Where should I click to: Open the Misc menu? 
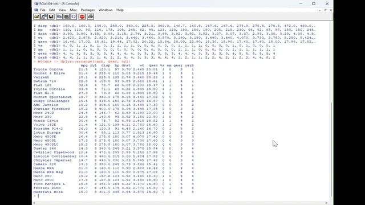pos(74,10)
